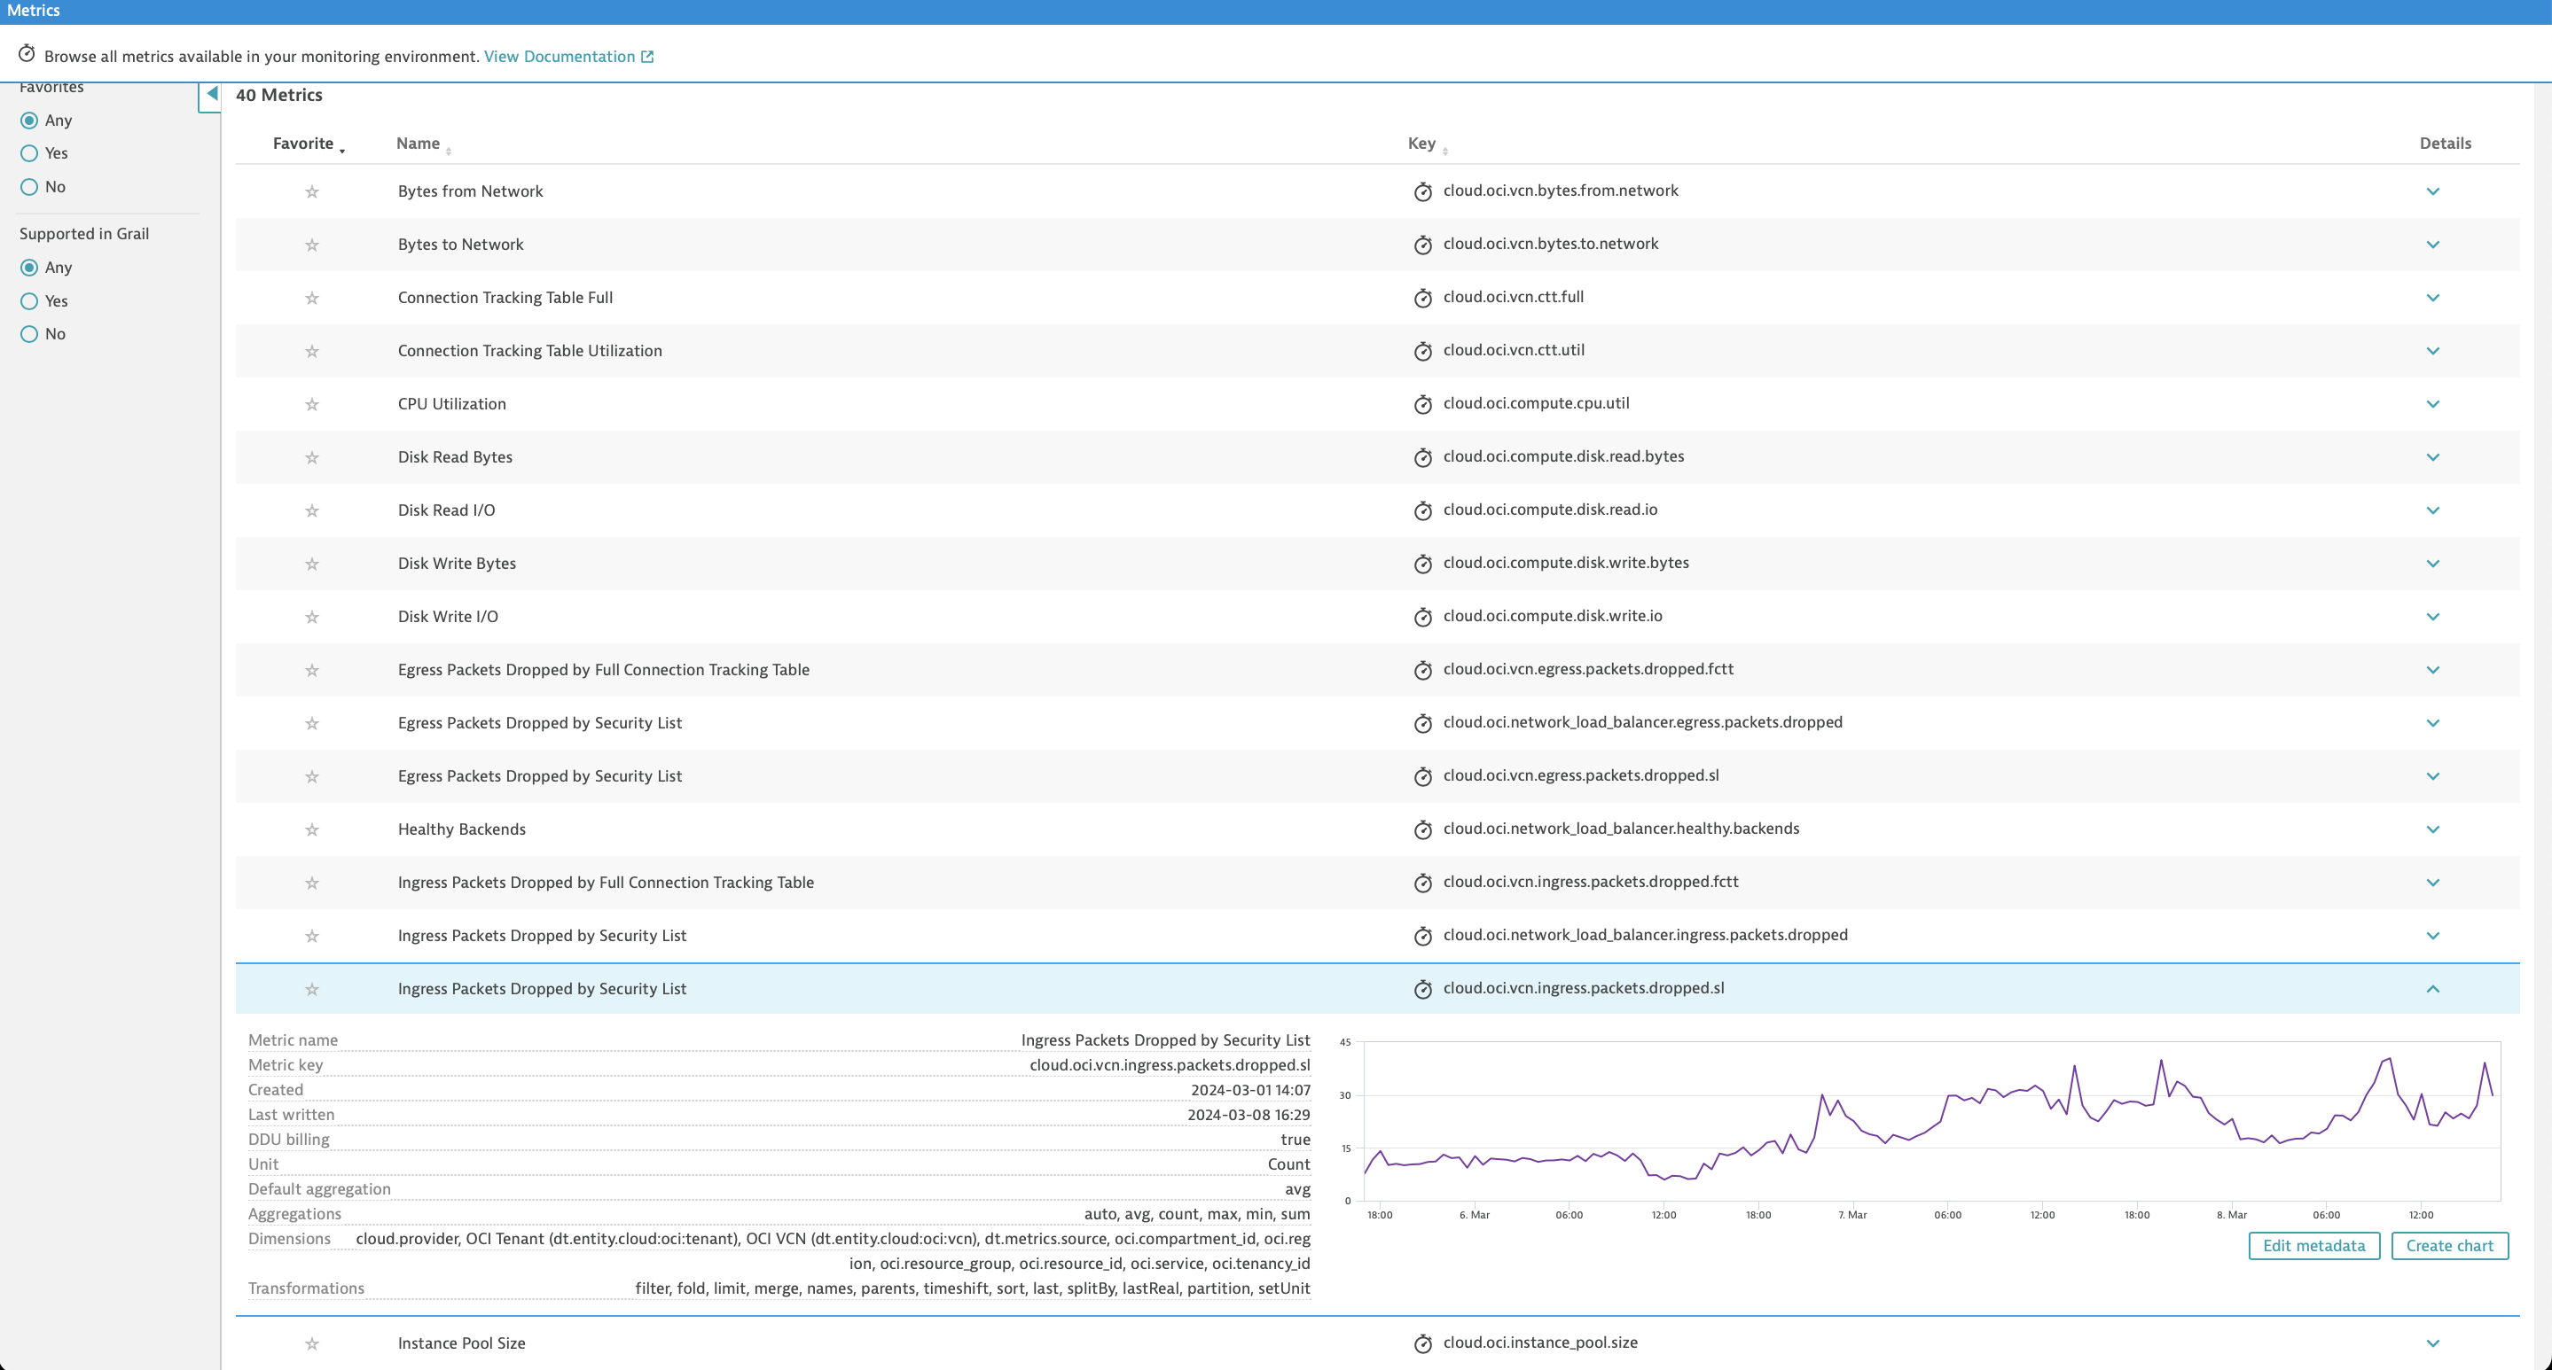
Task: Favorite the Disk Write I/O metric
Action: point(312,617)
